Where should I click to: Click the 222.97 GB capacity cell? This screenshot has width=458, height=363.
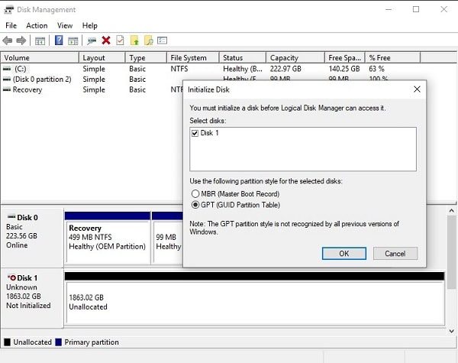[x=285, y=69]
